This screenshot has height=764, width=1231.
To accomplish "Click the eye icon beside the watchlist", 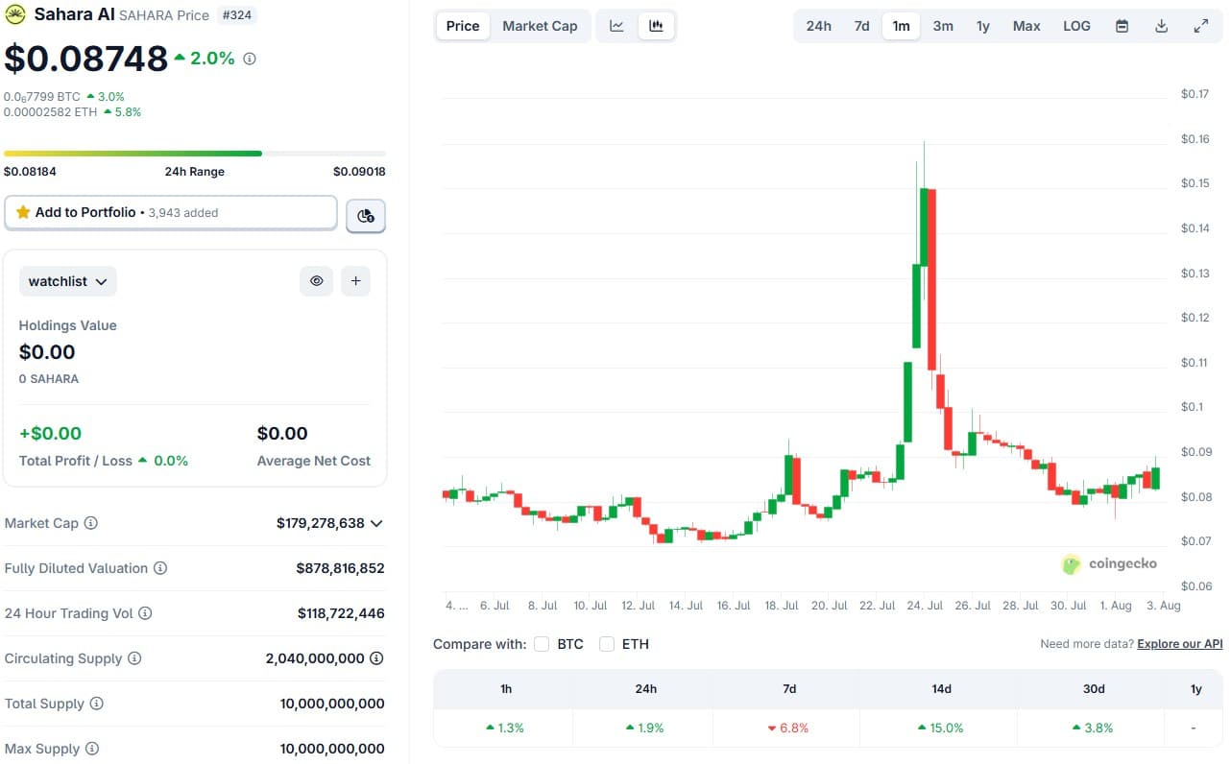I will (x=316, y=280).
